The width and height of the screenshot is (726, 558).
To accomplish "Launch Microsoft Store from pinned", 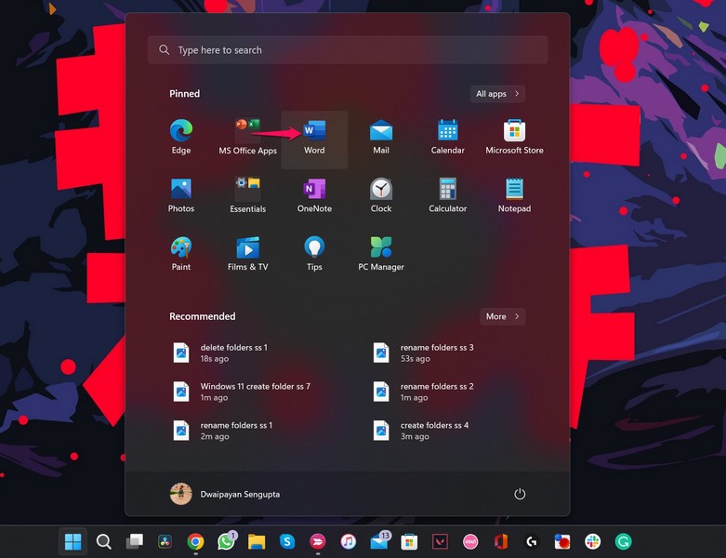I will tap(514, 138).
